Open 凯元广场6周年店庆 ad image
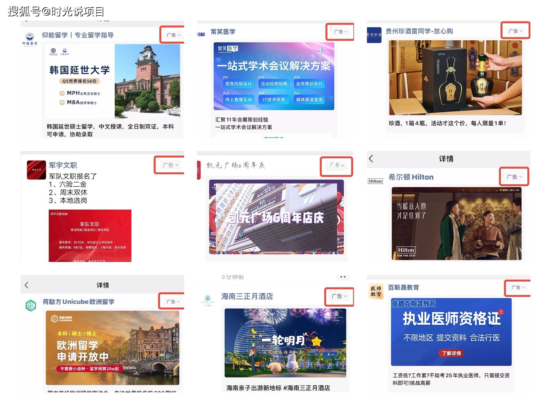This screenshot has width=551, height=413. 276,217
